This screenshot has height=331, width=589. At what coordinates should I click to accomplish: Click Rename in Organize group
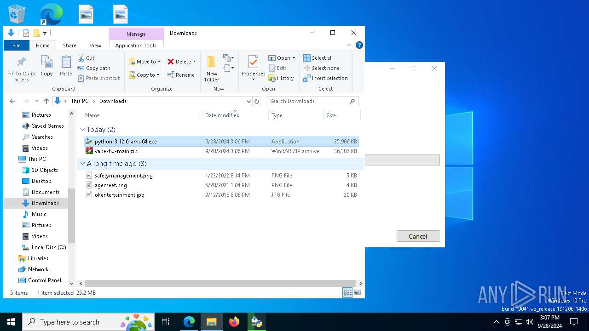(x=180, y=75)
